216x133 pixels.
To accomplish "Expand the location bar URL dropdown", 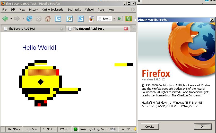I will (114, 19).
